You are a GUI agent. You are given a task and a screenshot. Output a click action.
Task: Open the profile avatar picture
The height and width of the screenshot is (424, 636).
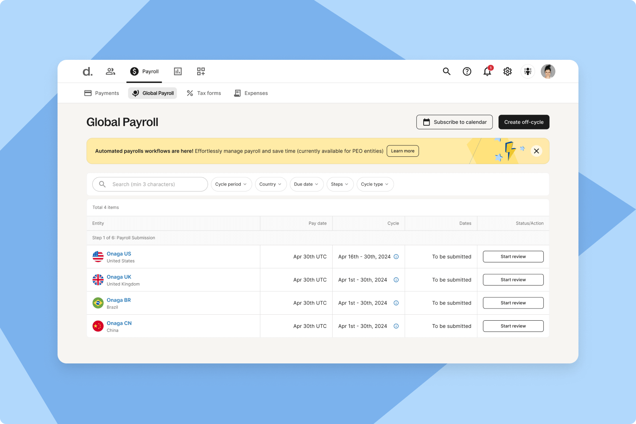click(x=548, y=71)
